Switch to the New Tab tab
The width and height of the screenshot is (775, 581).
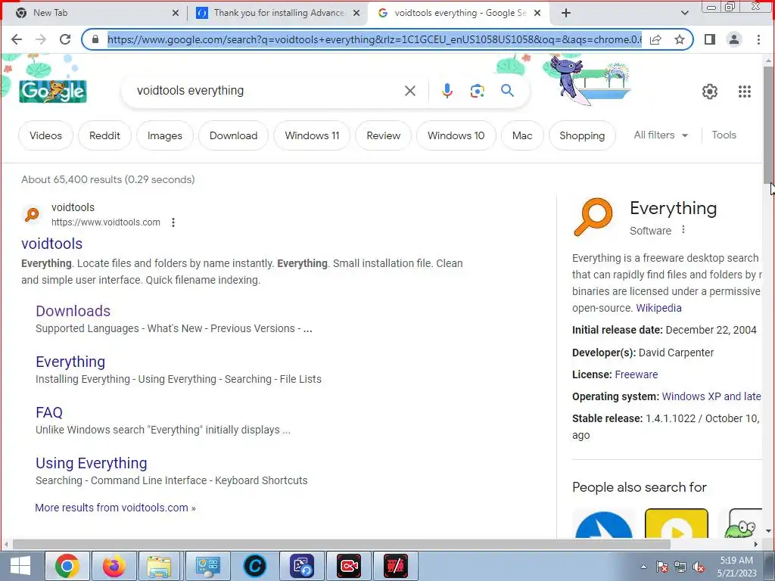pos(94,13)
